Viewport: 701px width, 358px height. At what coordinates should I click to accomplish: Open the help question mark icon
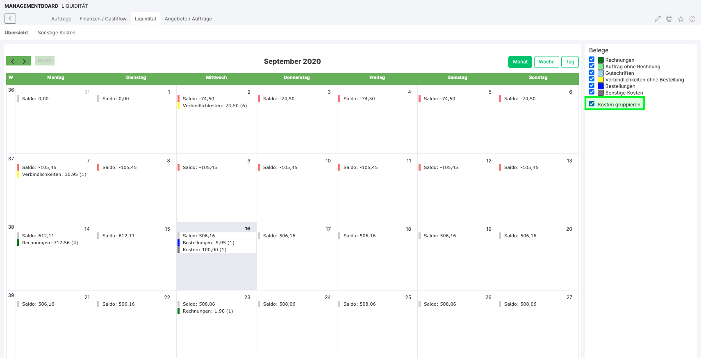pos(692,19)
